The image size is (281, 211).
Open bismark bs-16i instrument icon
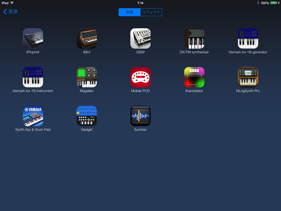coord(33,77)
